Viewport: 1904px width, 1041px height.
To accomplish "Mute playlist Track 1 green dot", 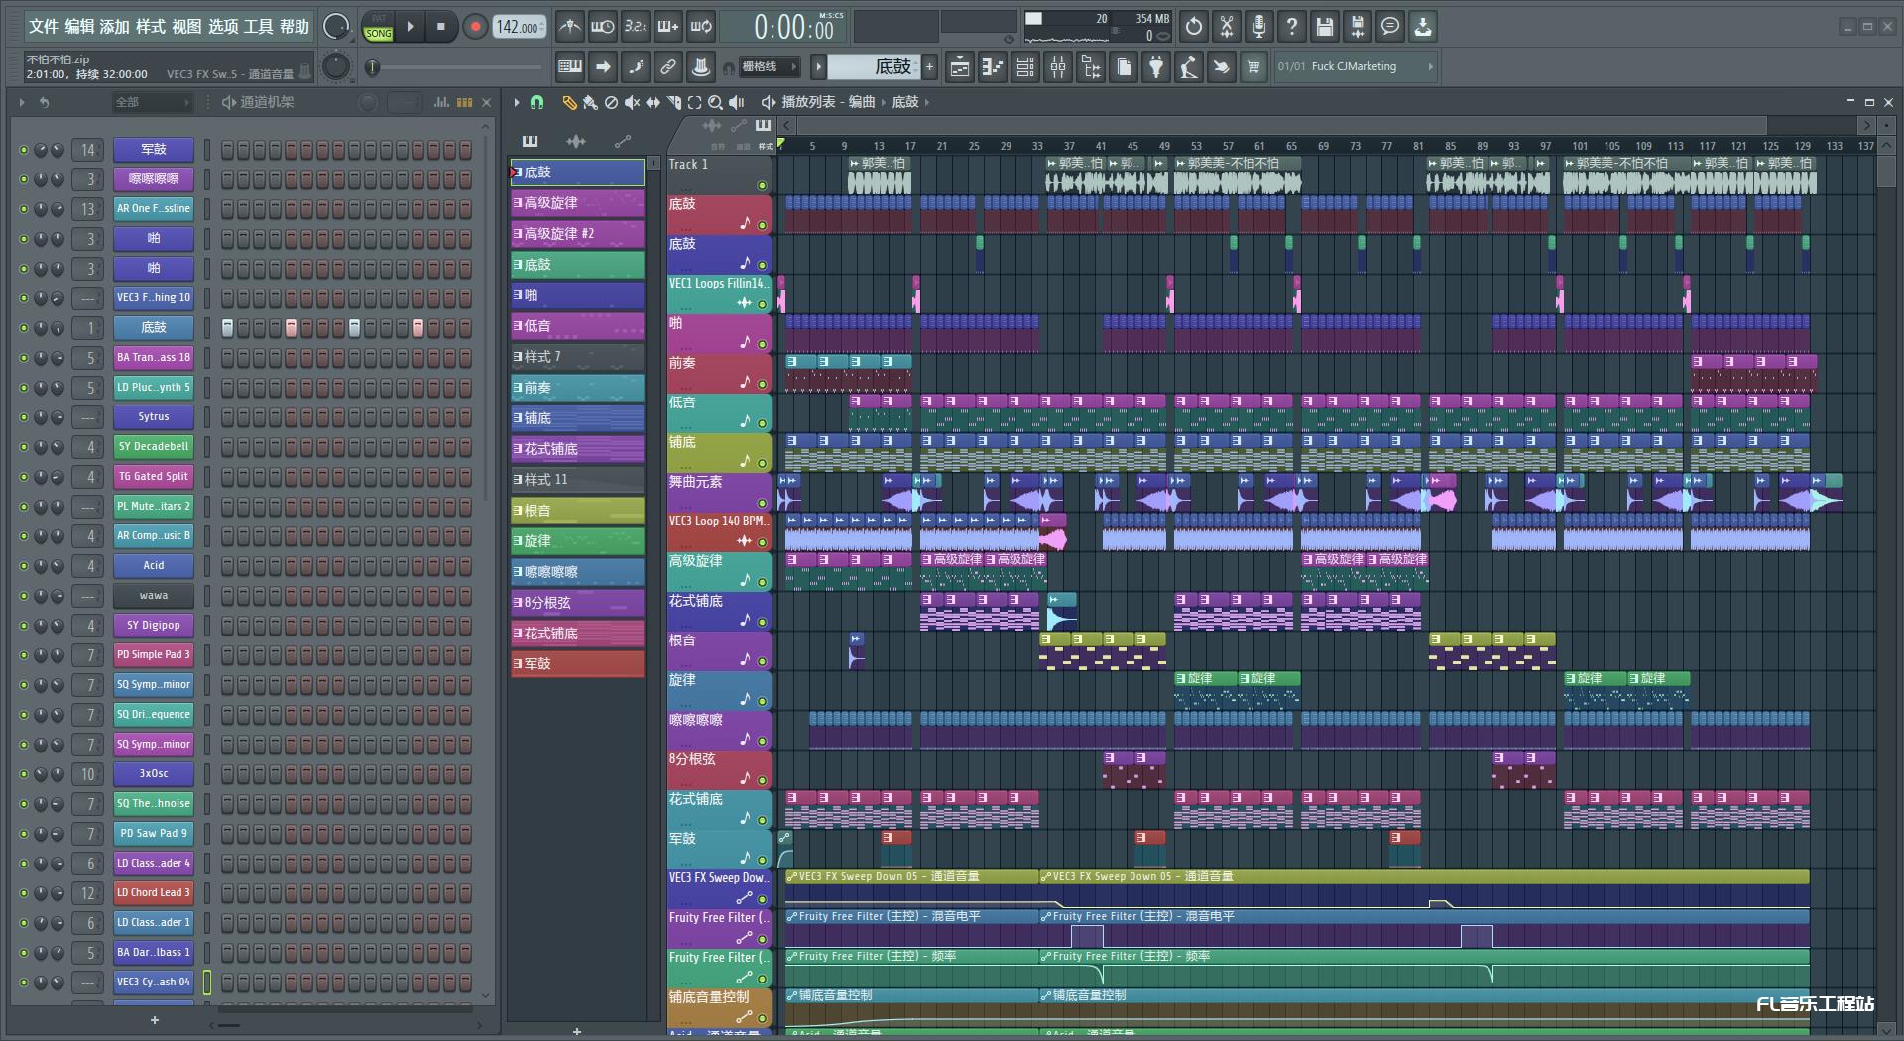I will [762, 185].
